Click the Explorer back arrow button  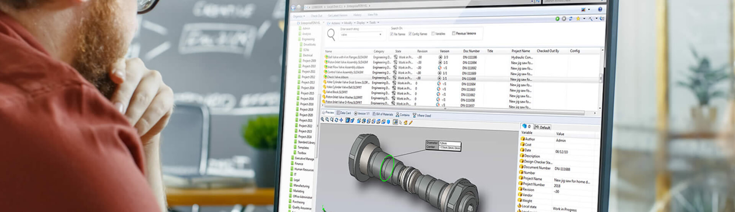tap(293, 7)
